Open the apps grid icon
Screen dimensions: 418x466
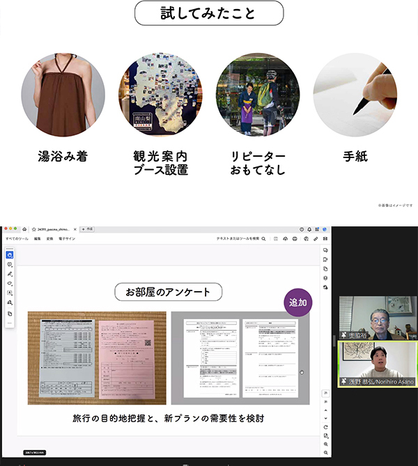click(317, 229)
